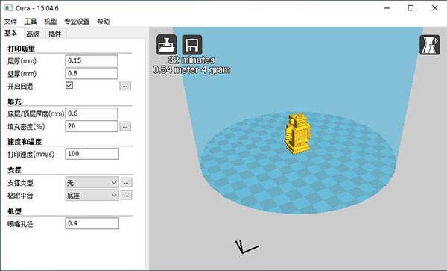This screenshot has width=447, height=271.
Task: Toggle the 开启回退 retraction checkbox
Action: (x=69, y=85)
